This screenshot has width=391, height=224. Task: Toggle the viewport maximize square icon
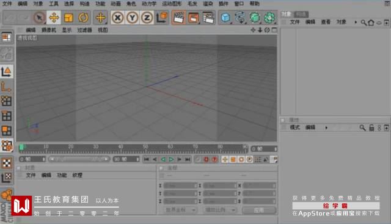274,30
